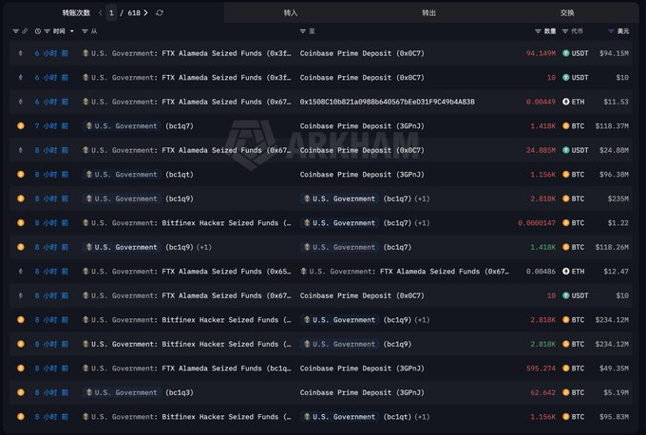Open the 至 recipient column filter
Screen dimensions: 646x435
point(303,31)
